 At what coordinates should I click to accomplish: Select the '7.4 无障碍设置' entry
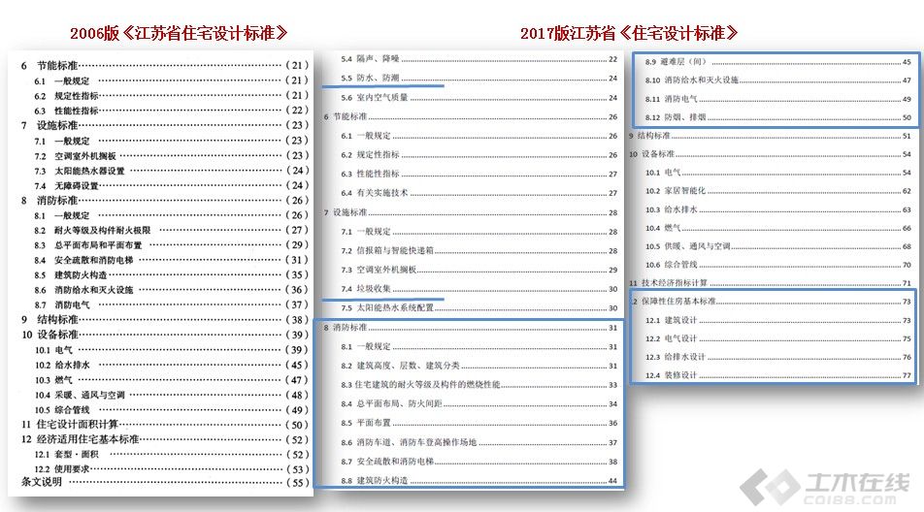click(x=66, y=186)
